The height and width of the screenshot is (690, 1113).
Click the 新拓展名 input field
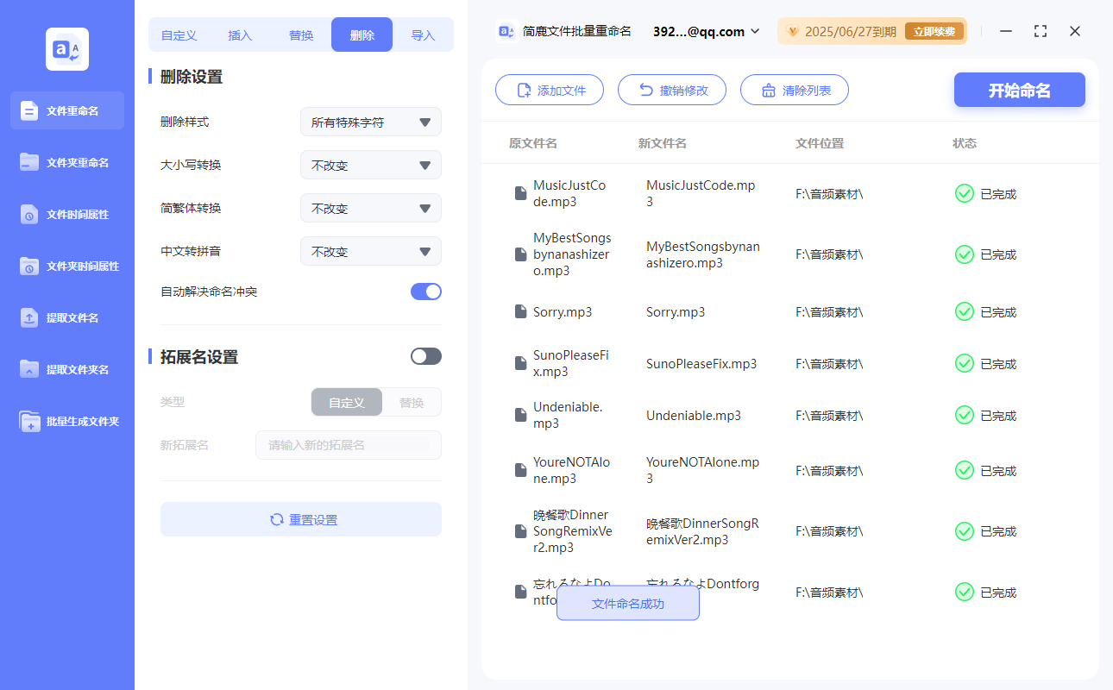(x=348, y=444)
